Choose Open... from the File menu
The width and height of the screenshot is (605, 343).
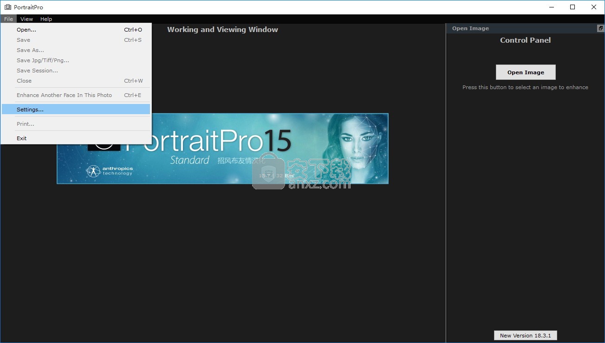click(76, 30)
